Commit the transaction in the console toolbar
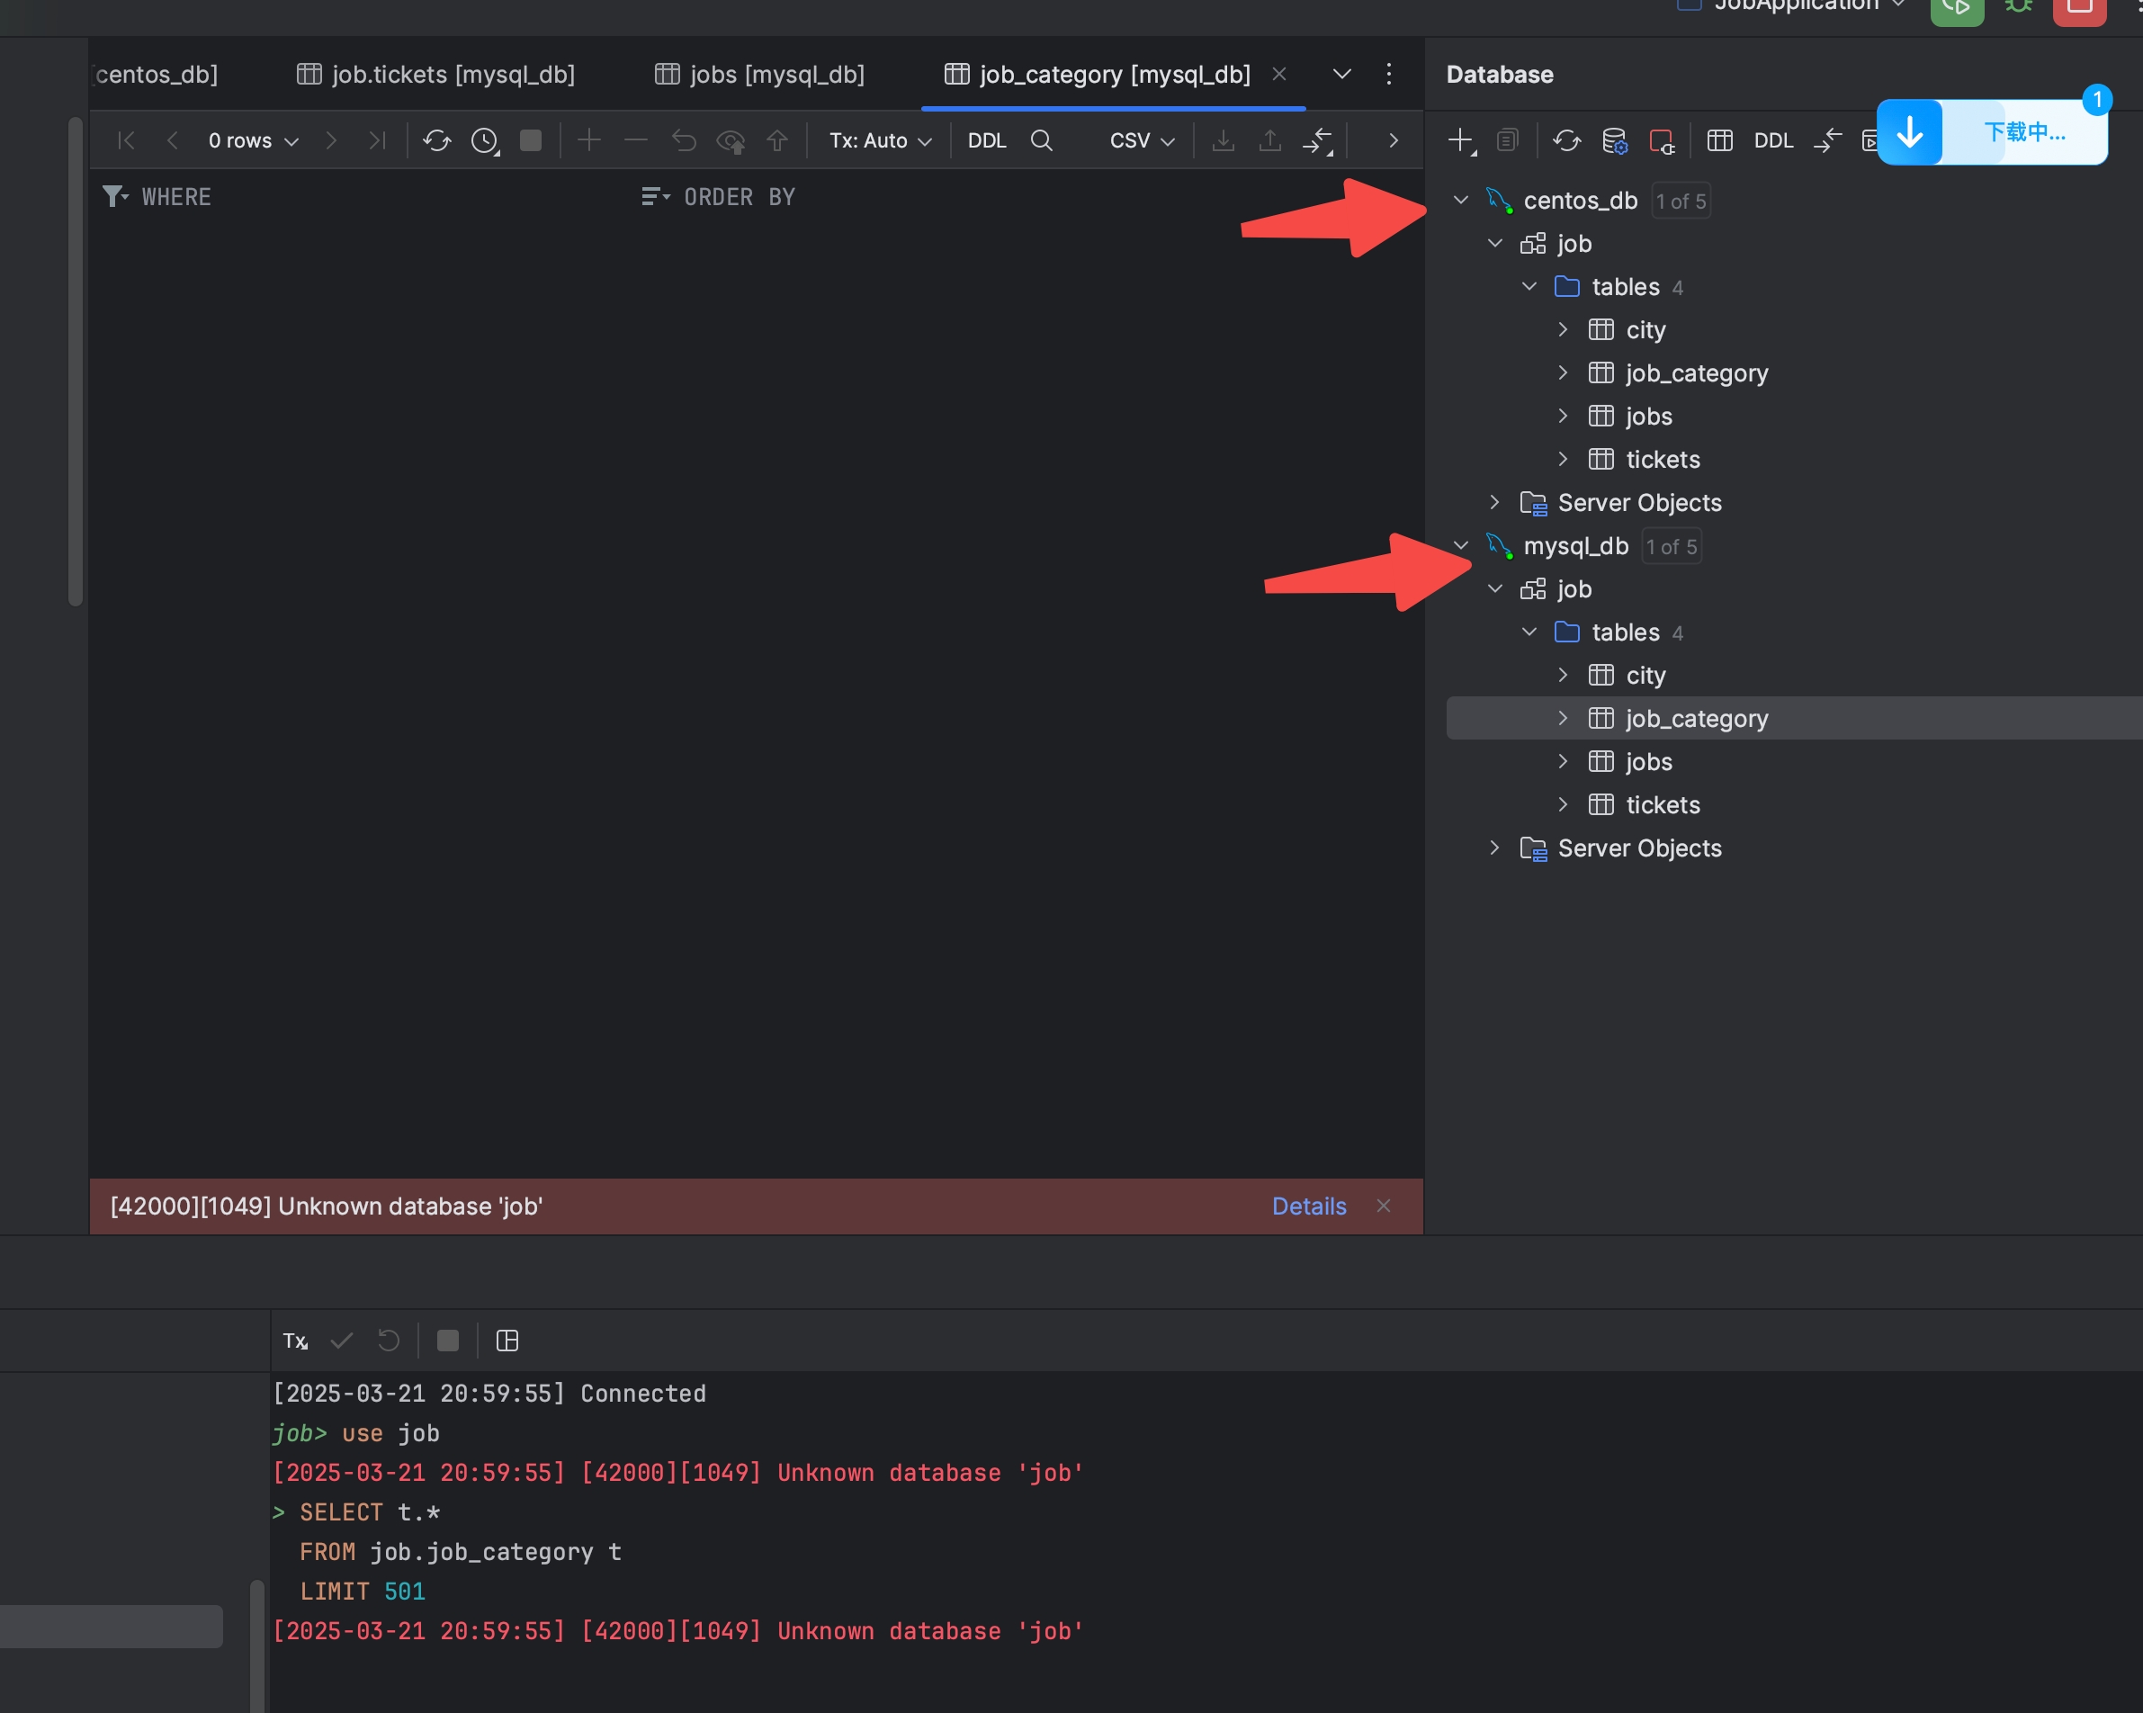This screenshot has width=2143, height=1713. [342, 1341]
